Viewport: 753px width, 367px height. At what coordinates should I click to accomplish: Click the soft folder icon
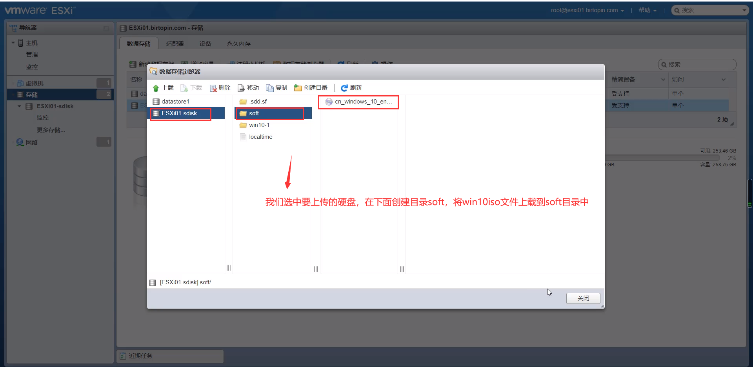(243, 113)
